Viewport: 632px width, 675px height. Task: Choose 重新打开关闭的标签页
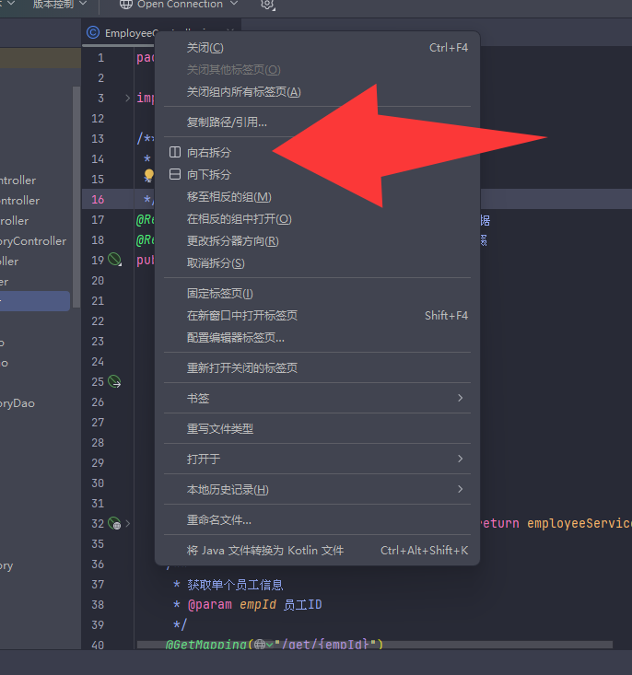317,368
